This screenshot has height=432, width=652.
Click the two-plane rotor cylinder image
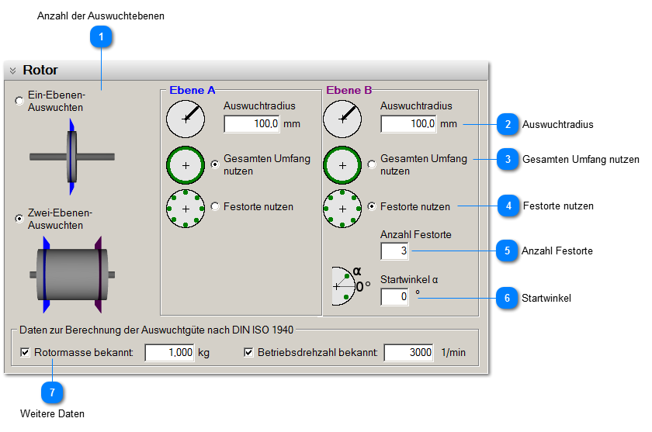coord(71,274)
